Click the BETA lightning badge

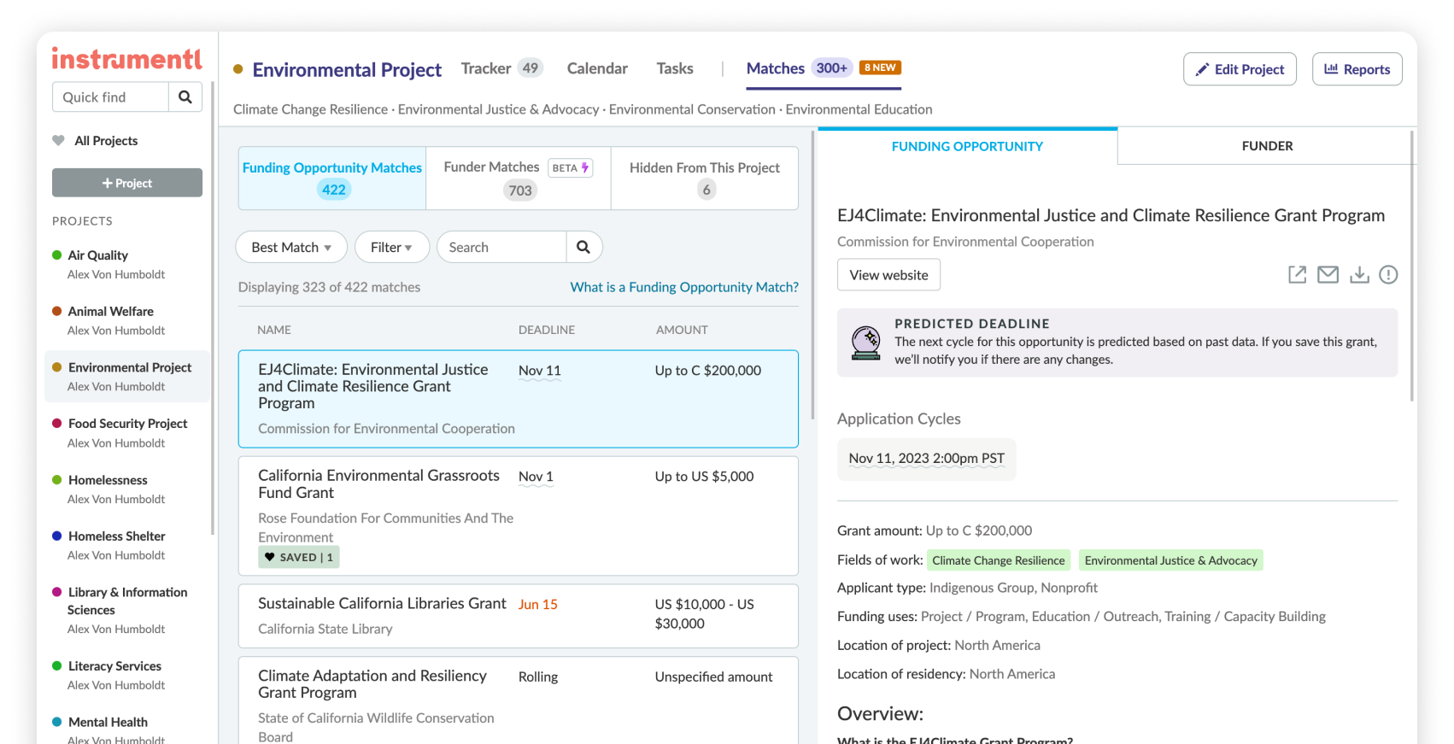pyautogui.click(x=570, y=167)
